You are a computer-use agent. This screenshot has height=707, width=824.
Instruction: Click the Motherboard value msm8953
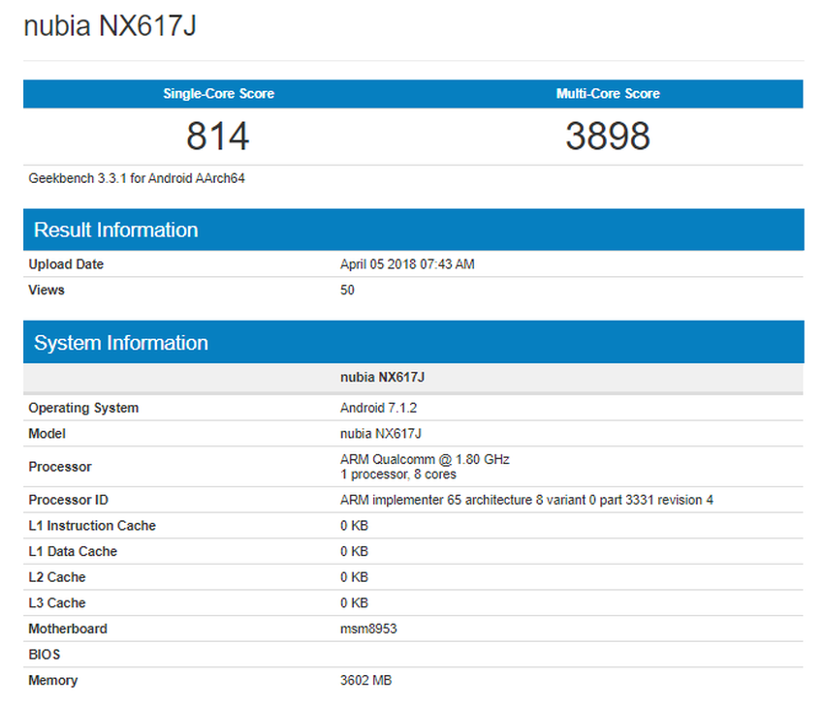click(x=366, y=629)
